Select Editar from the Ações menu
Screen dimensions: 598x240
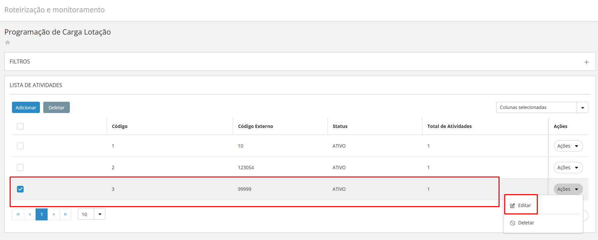(524, 205)
